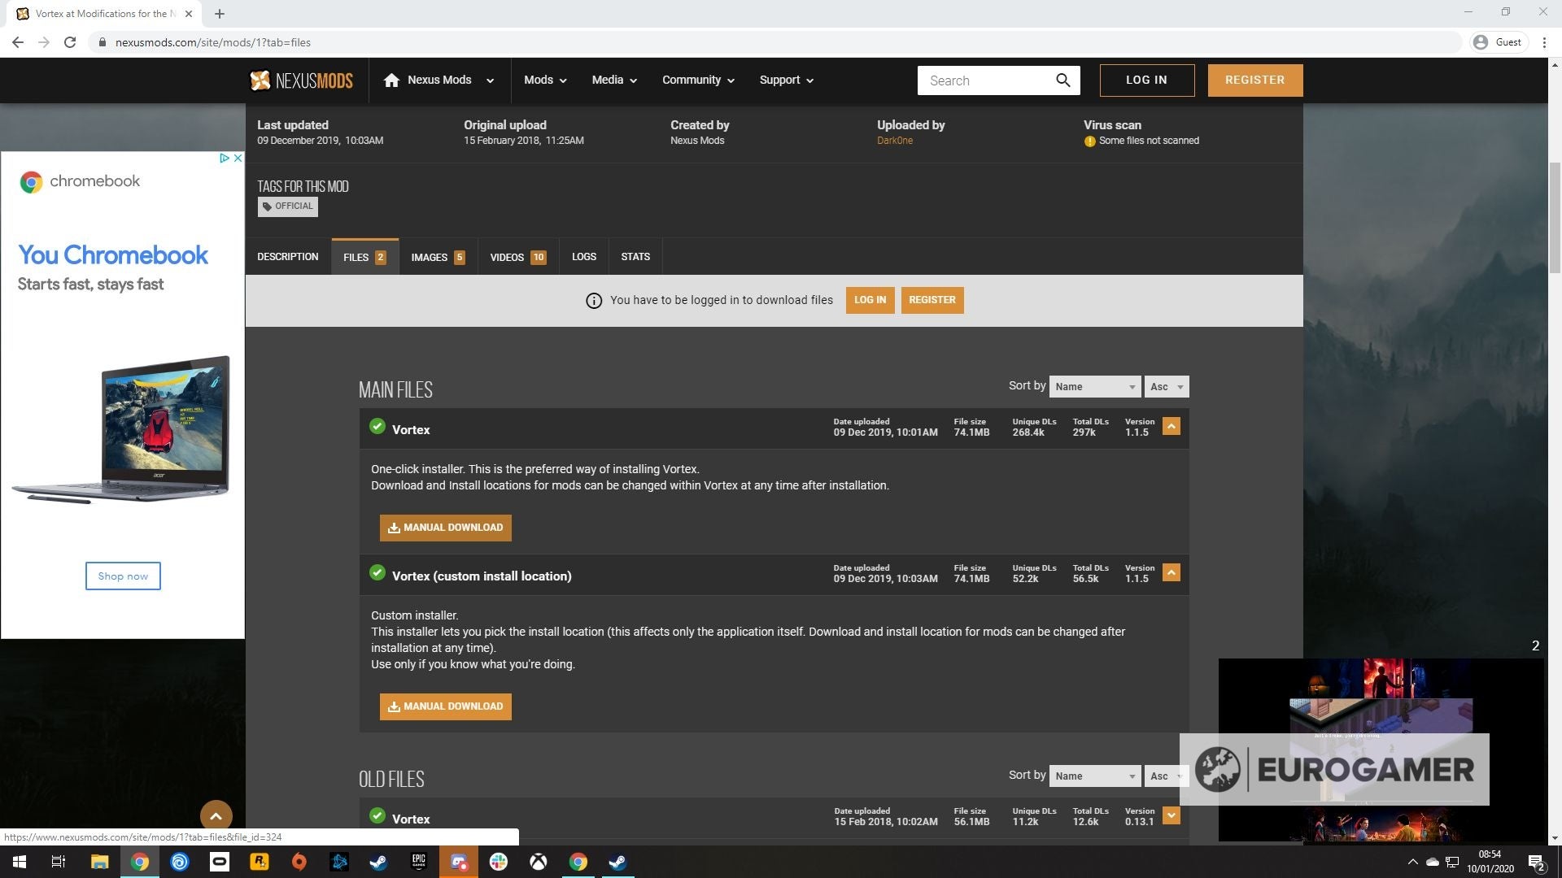Click the page vertical scrollbar thumb

click(x=1555, y=218)
